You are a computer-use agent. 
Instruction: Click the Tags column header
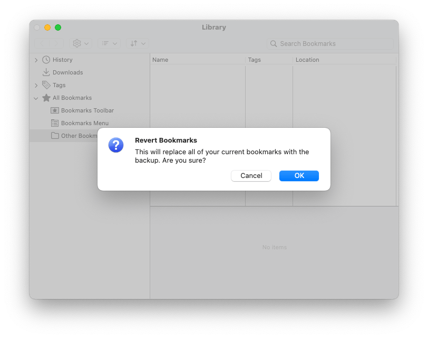point(254,60)
